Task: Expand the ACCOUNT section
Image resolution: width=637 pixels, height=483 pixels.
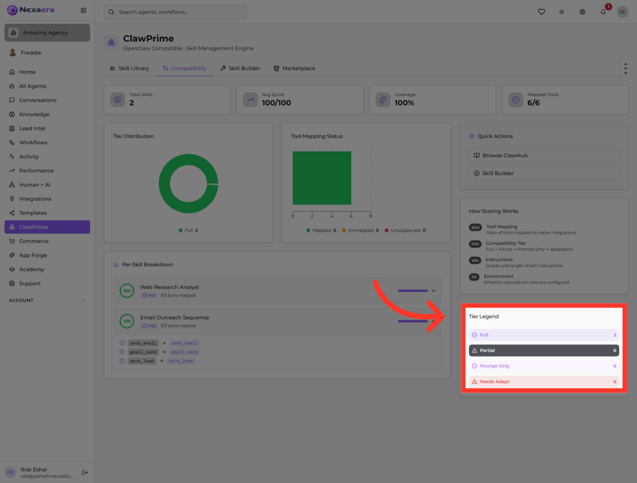Action: pyautogui.click(x=47, y=300)
